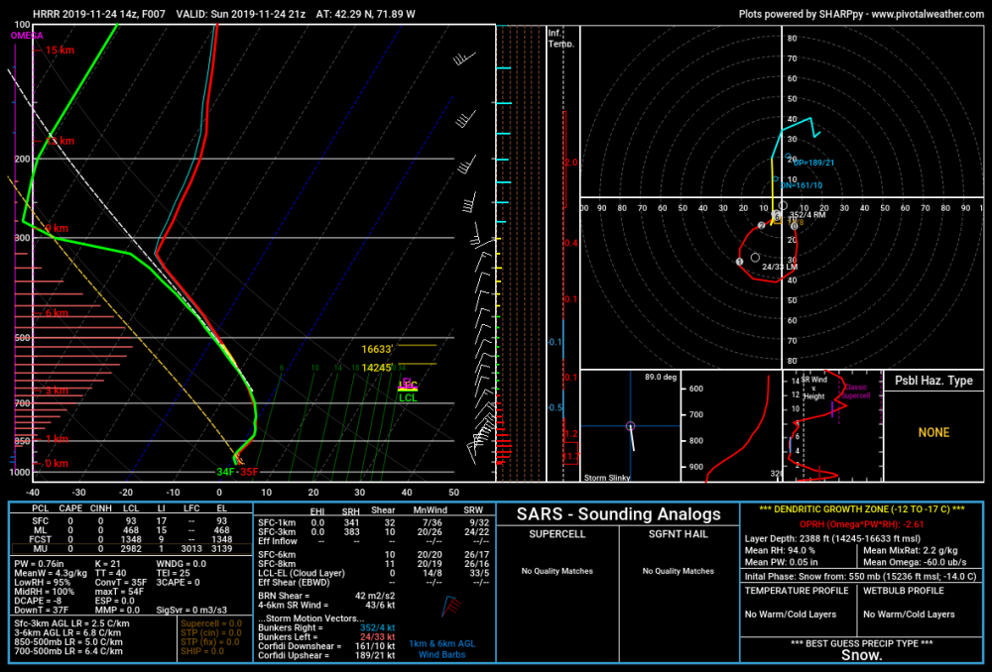Select the 24/33 LM hodograph label
This screenshot has height=672, width=992.
(x=780, y=267)
